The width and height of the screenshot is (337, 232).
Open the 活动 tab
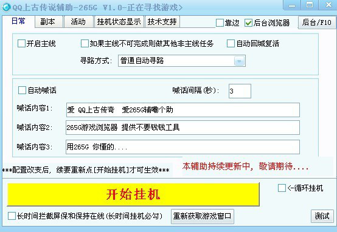pos(78,22)
